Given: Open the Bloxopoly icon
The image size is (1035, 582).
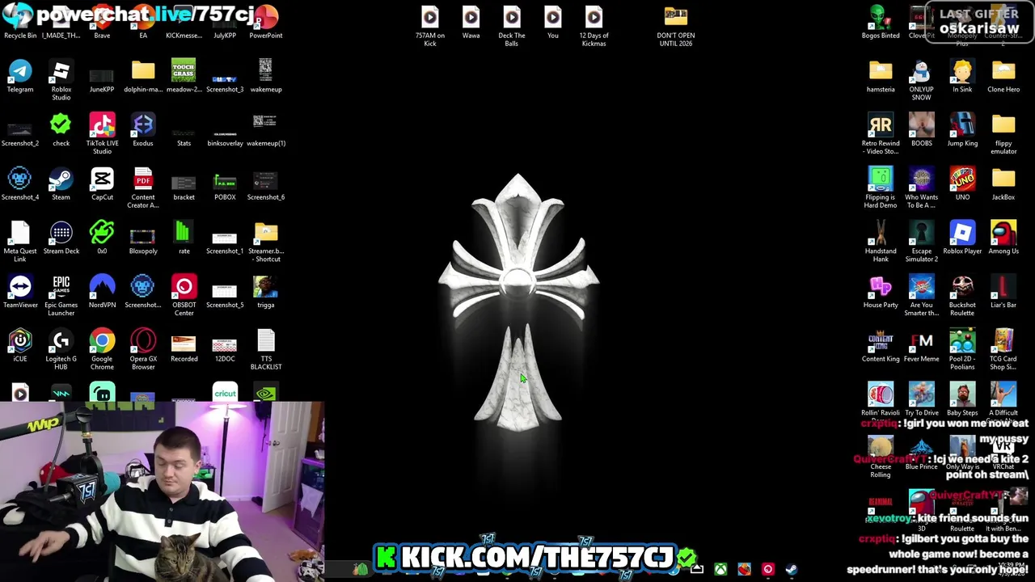Looking at the screenshot, I should 143,237.
